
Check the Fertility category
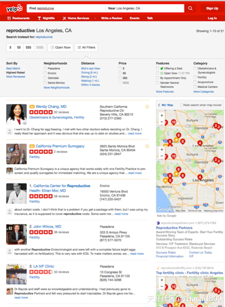tap(195, 77)
